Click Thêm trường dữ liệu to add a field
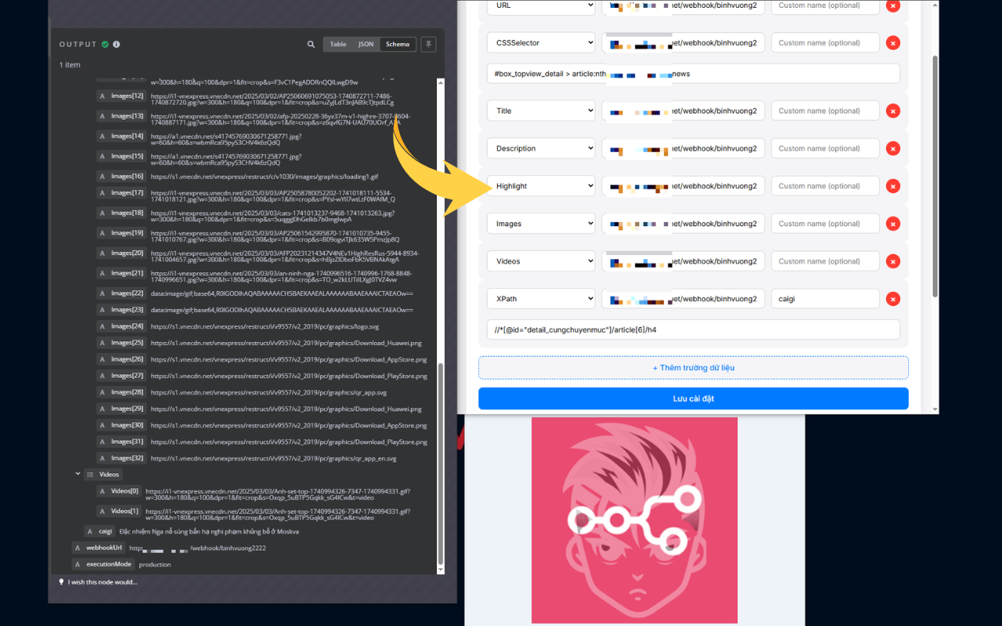 tap(693, 368)
